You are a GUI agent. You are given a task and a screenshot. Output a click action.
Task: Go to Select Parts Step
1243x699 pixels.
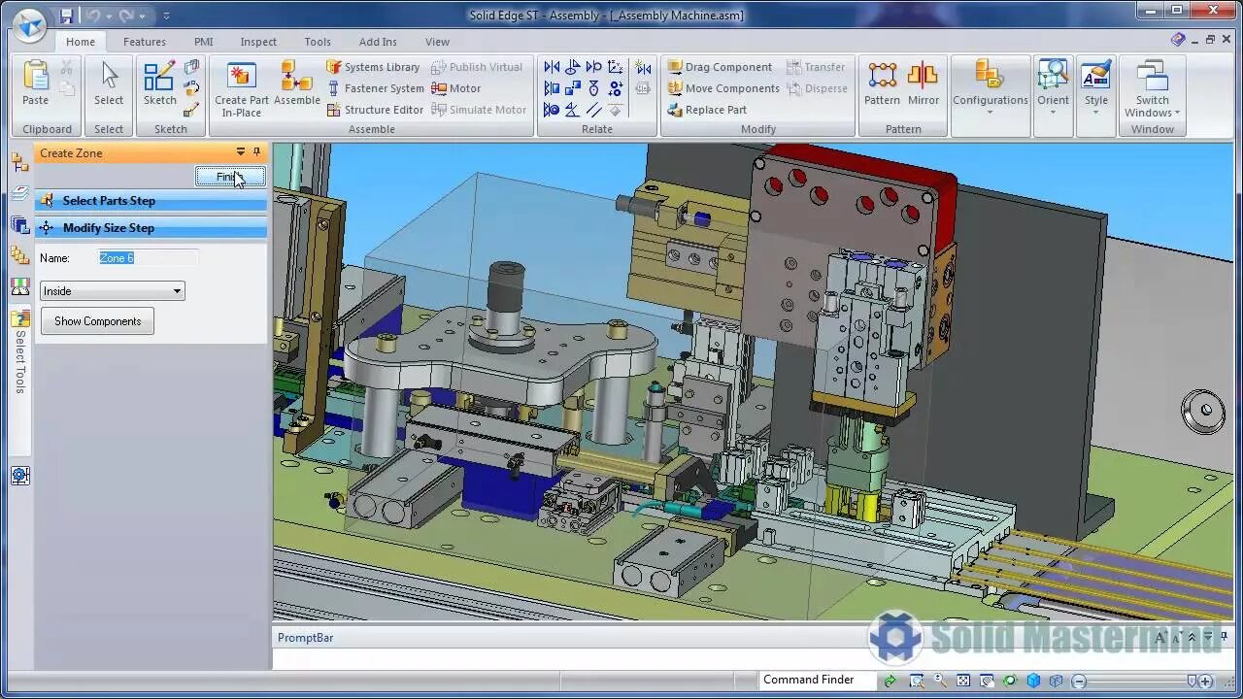point(151,201)
